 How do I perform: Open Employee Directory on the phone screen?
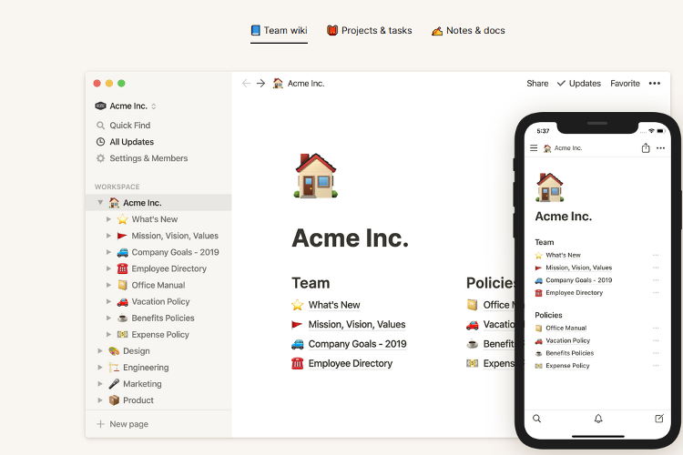click(x=574, y=293)
